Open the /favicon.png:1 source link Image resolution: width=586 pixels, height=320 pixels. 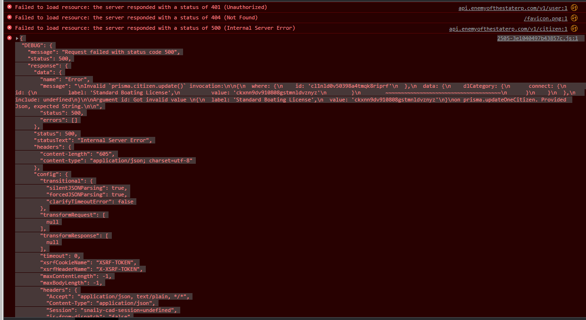click(x=545, y=17)
